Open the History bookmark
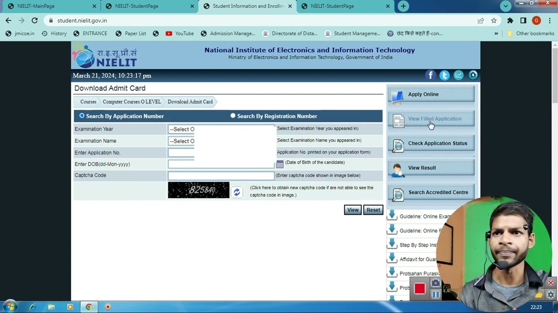The image size is (558, 313). tap(54, 33)
